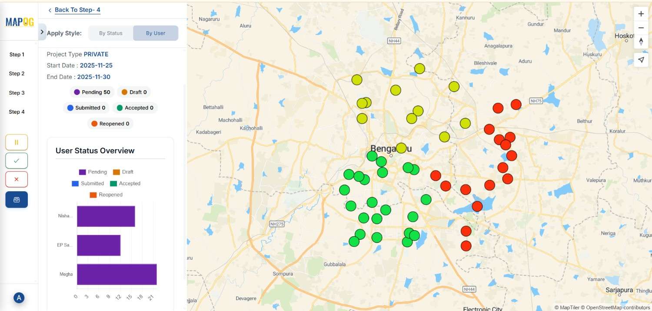Click the user avatar A icon
The image size is (652, 311).
coord(19,298)
